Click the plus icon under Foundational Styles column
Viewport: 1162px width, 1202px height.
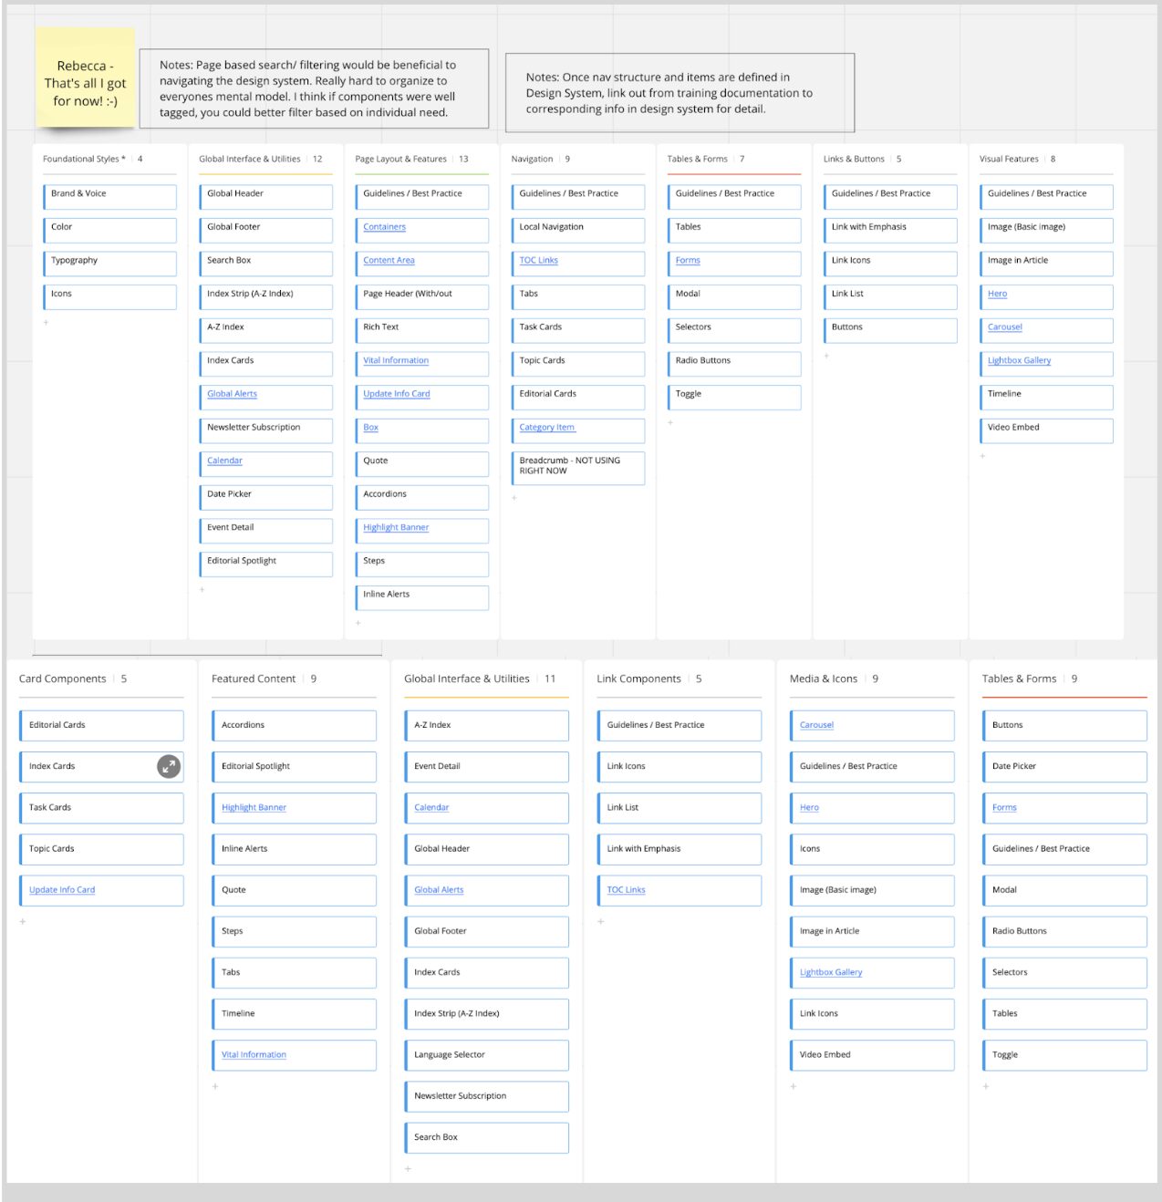click(47, 323)
